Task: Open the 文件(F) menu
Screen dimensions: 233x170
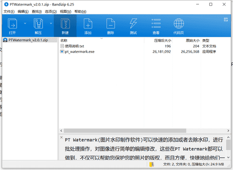Action: tap(9, 11)
